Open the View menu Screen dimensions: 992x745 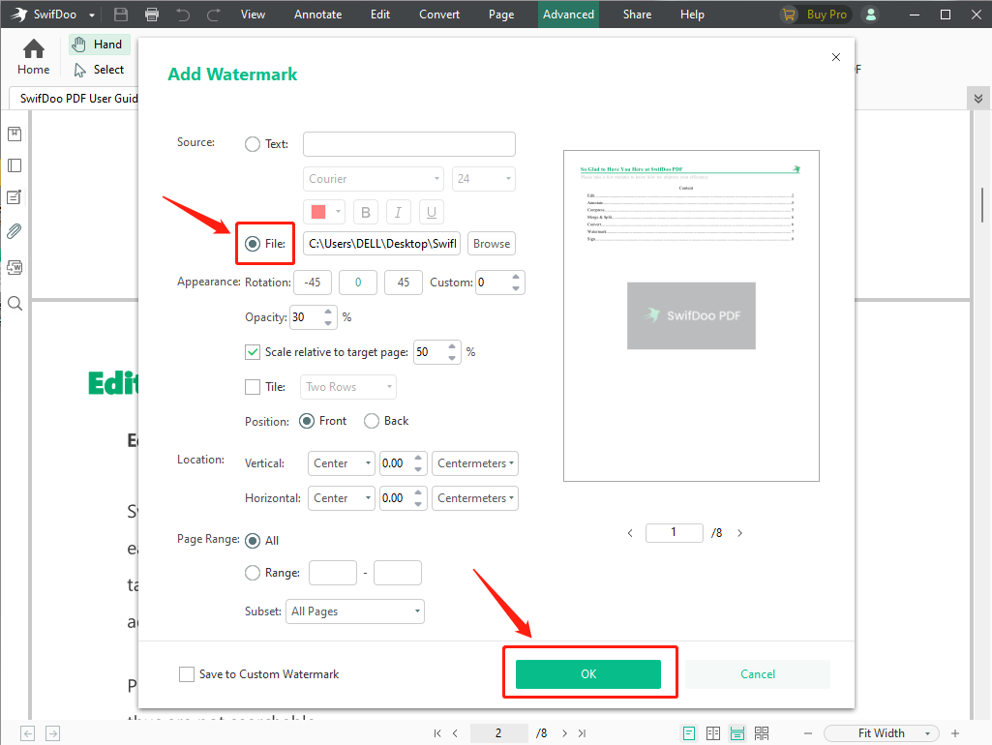[x=253, y=14]
